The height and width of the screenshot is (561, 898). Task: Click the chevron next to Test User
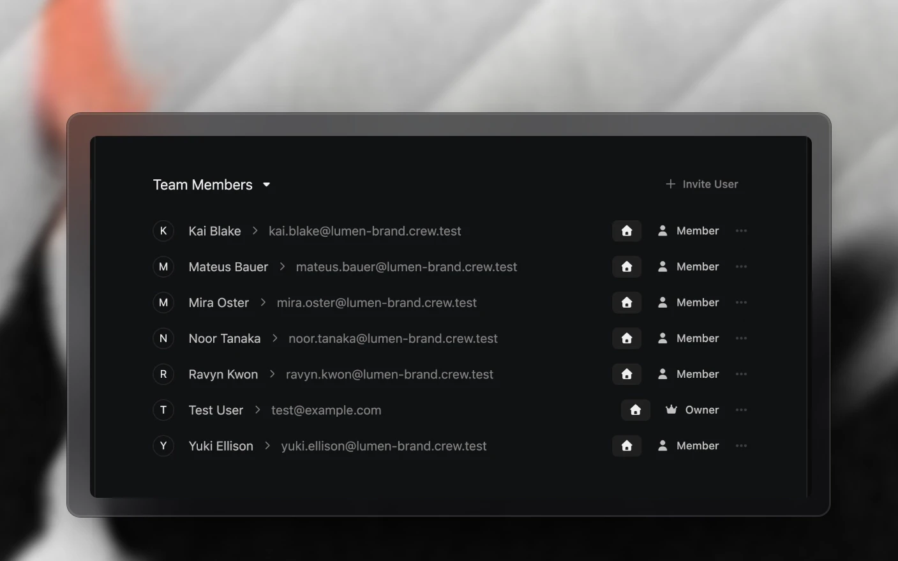(x=257, y=410)
